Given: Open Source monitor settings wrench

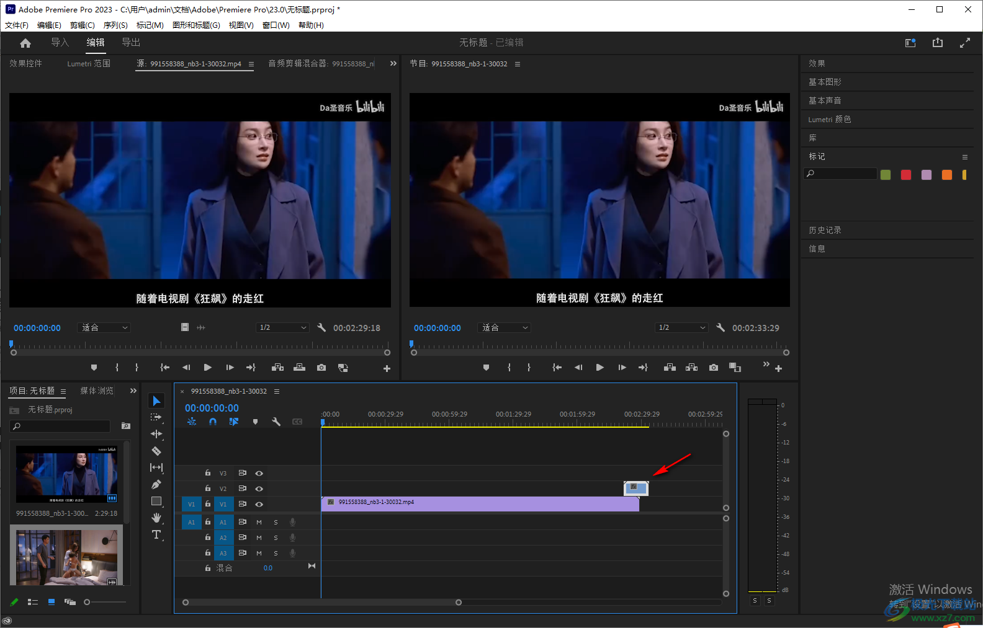Looking at the screenshot, I should click(321, 327).
